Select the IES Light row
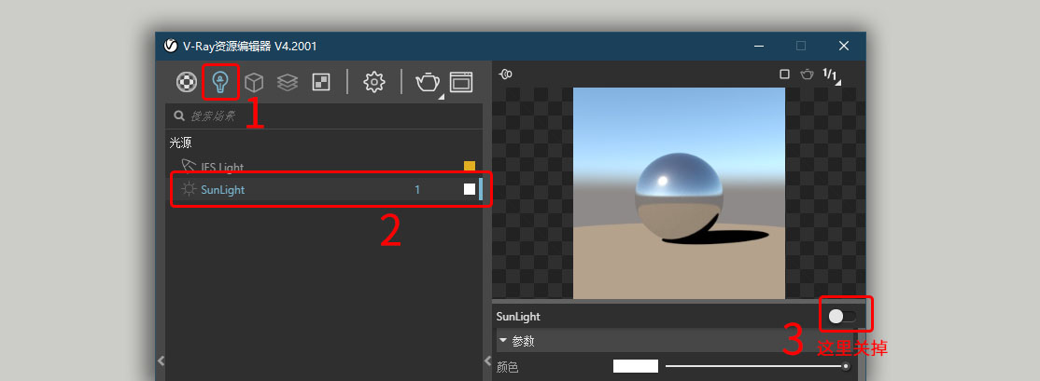 324,167
